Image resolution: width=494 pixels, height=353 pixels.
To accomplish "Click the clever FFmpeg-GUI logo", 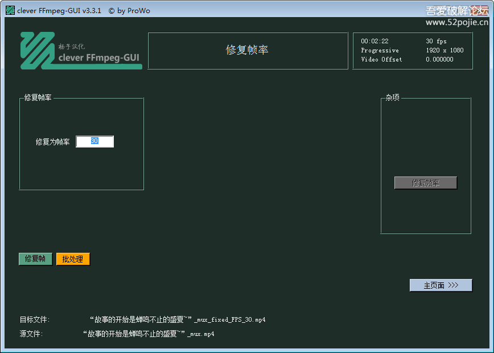I will point(81,51).
